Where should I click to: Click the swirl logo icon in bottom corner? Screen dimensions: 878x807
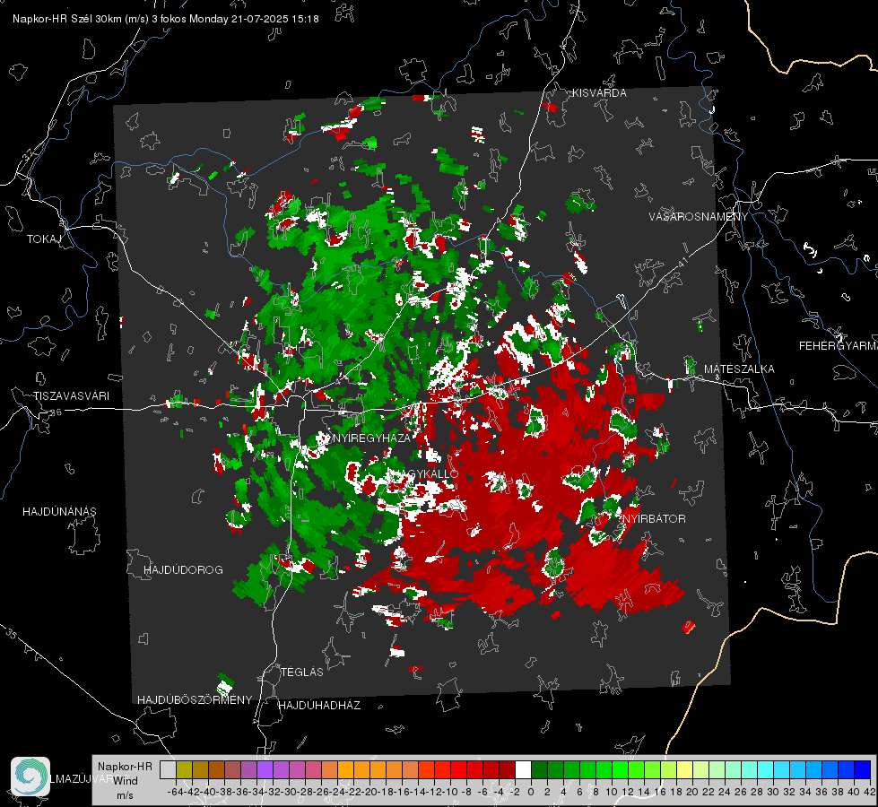pyautogui.click(x=30, y=777)
